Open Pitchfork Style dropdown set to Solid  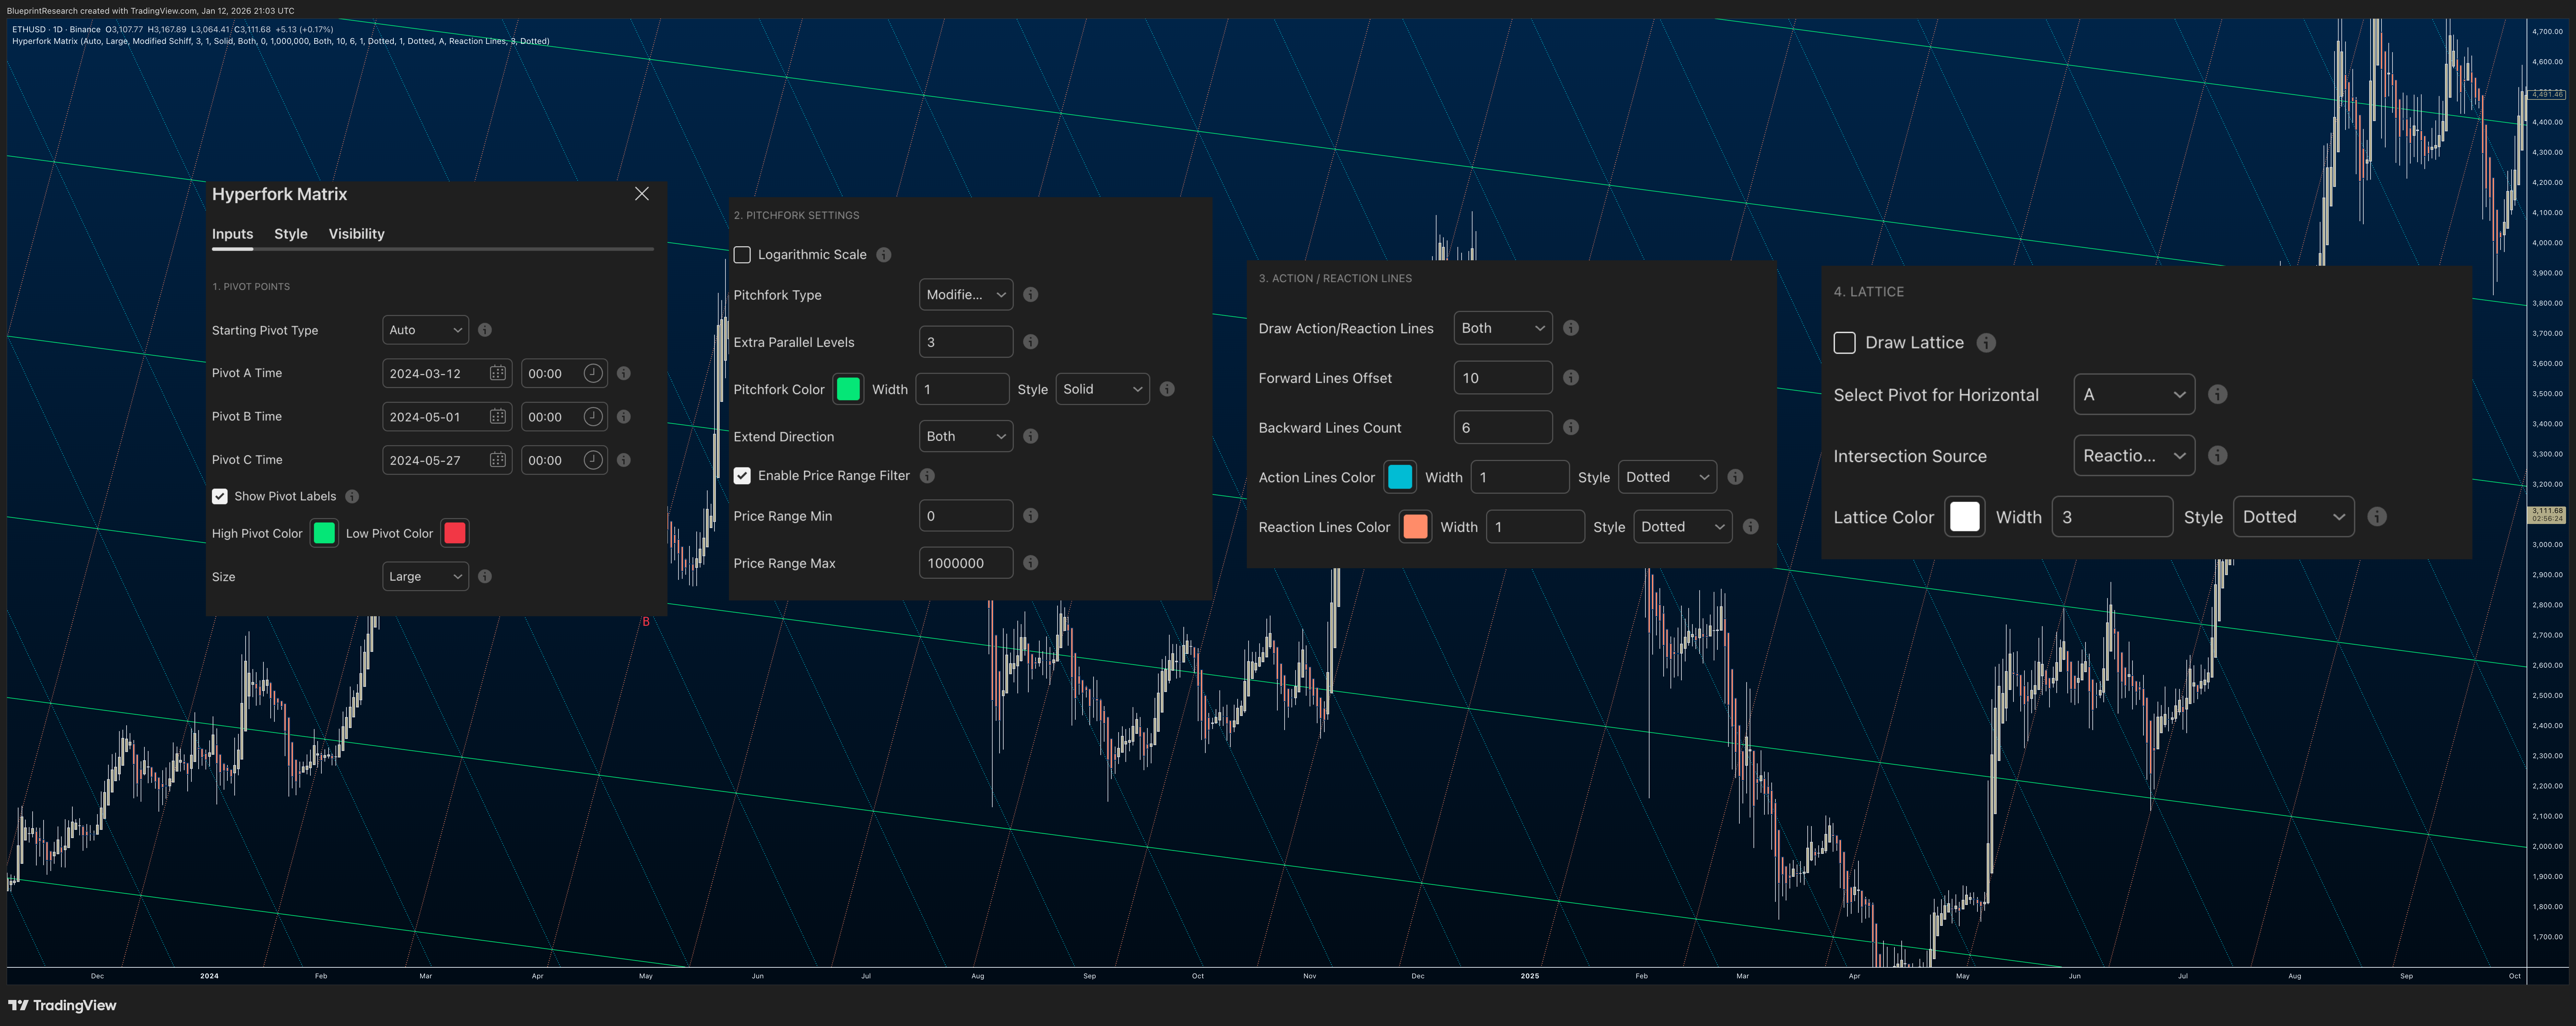click(x=1103, y=389)
